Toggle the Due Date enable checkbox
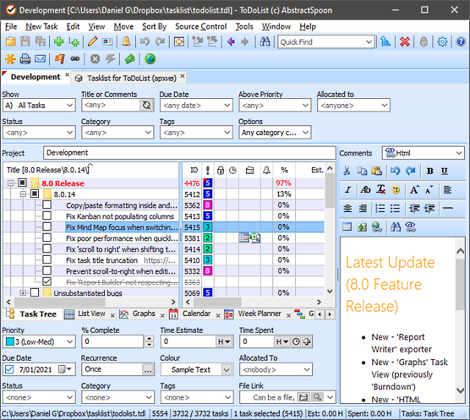470x420 pixels. [10, 369]
